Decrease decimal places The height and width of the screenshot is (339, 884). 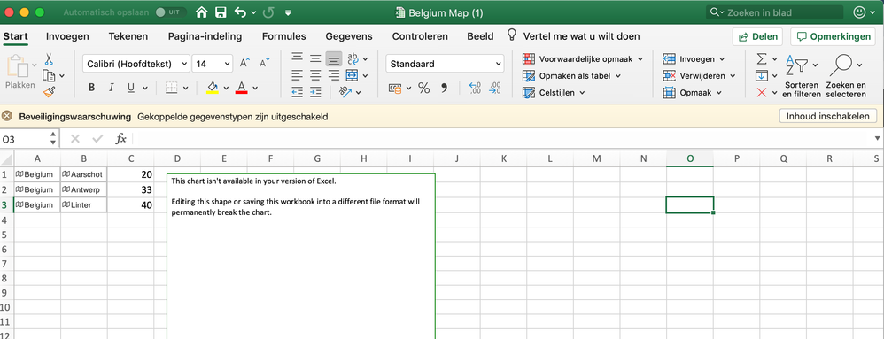[x=495, y=88]
